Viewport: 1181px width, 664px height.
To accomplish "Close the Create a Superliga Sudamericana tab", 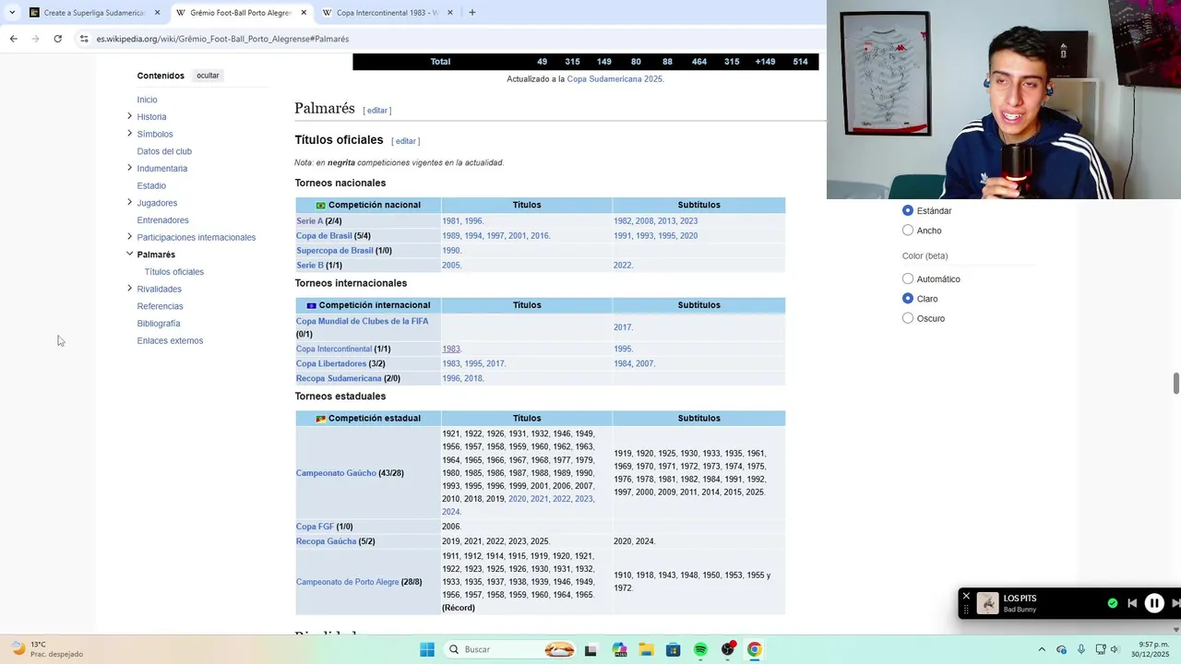I will pos(157,13).
